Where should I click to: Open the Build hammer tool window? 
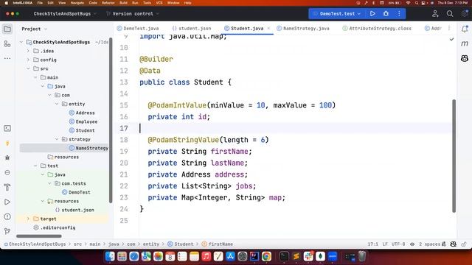click(7, 187)
